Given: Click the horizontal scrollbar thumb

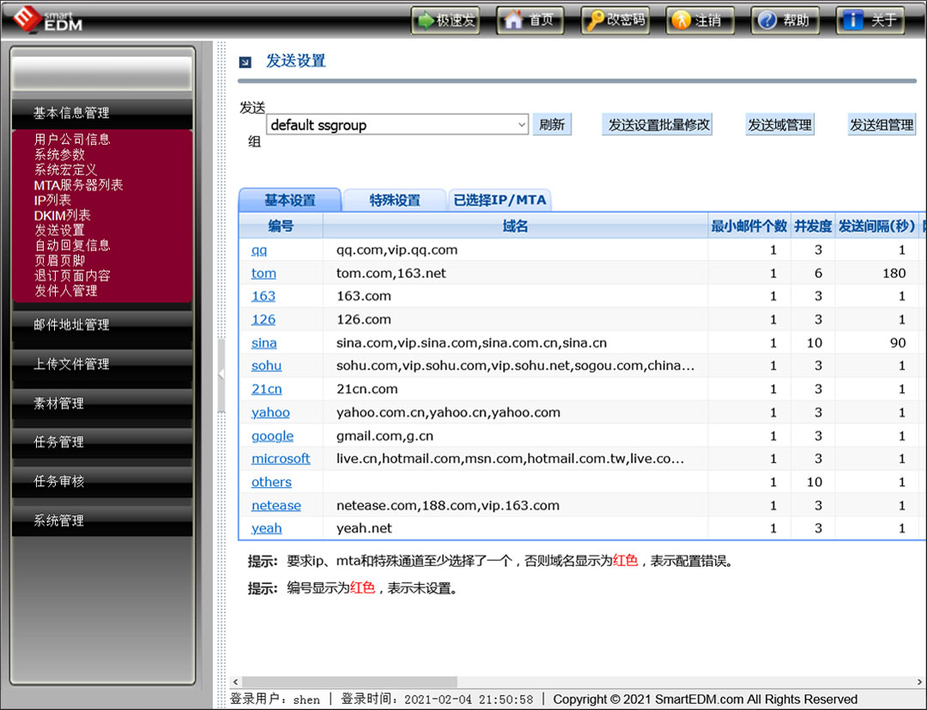Looking at the screenshot, I should pyautogui.click(x=349, y=683).
